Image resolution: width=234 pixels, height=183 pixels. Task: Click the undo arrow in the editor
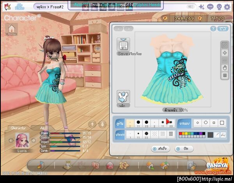pos(118,28)
